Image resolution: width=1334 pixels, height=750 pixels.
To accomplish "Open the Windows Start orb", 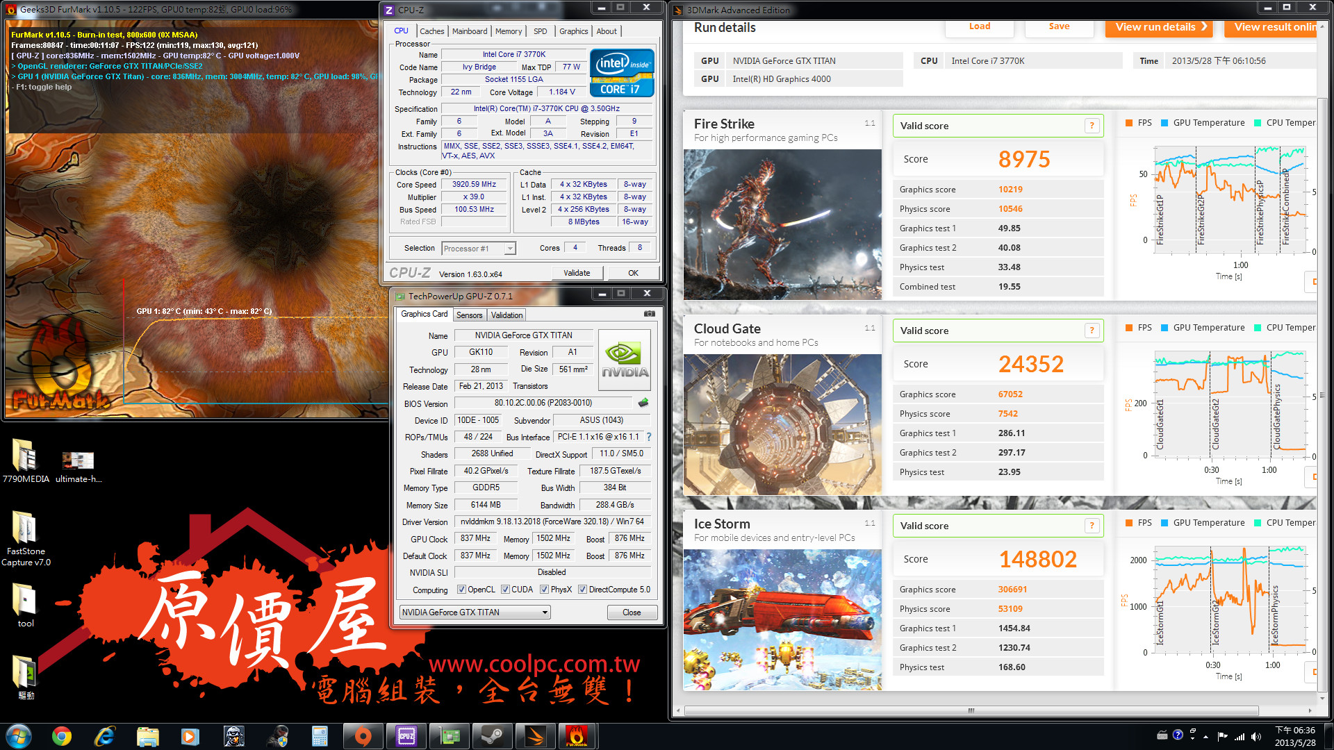I will click(x=19, y=736).
